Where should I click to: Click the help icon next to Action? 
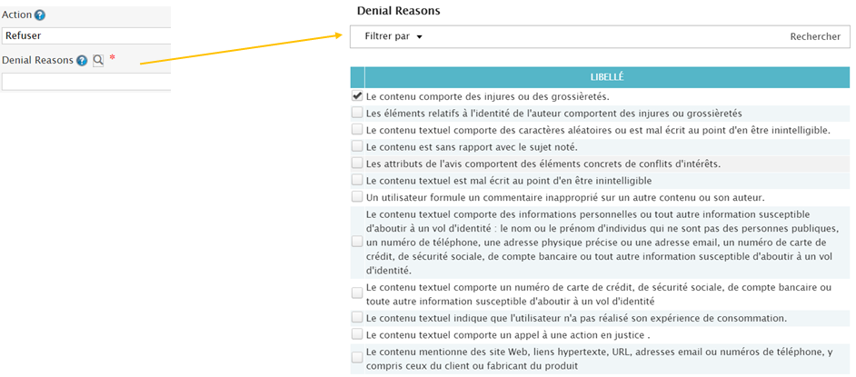click(x=40, y=15)
